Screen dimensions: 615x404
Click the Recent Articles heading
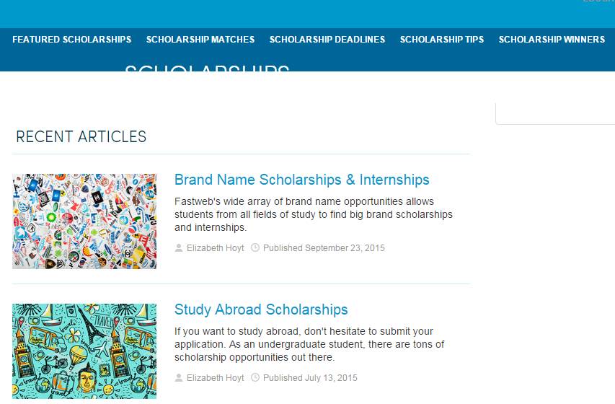[x=81, y=137]
